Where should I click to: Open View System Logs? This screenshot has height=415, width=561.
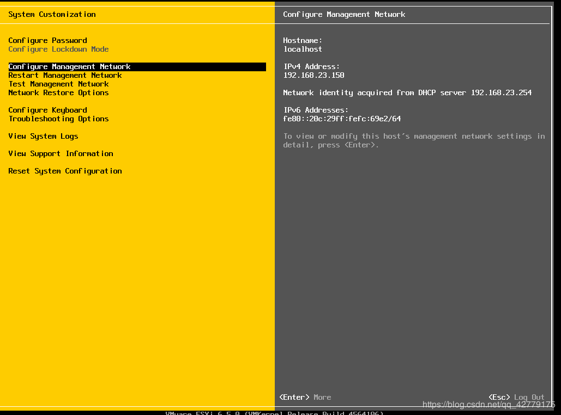coord(43,136)
